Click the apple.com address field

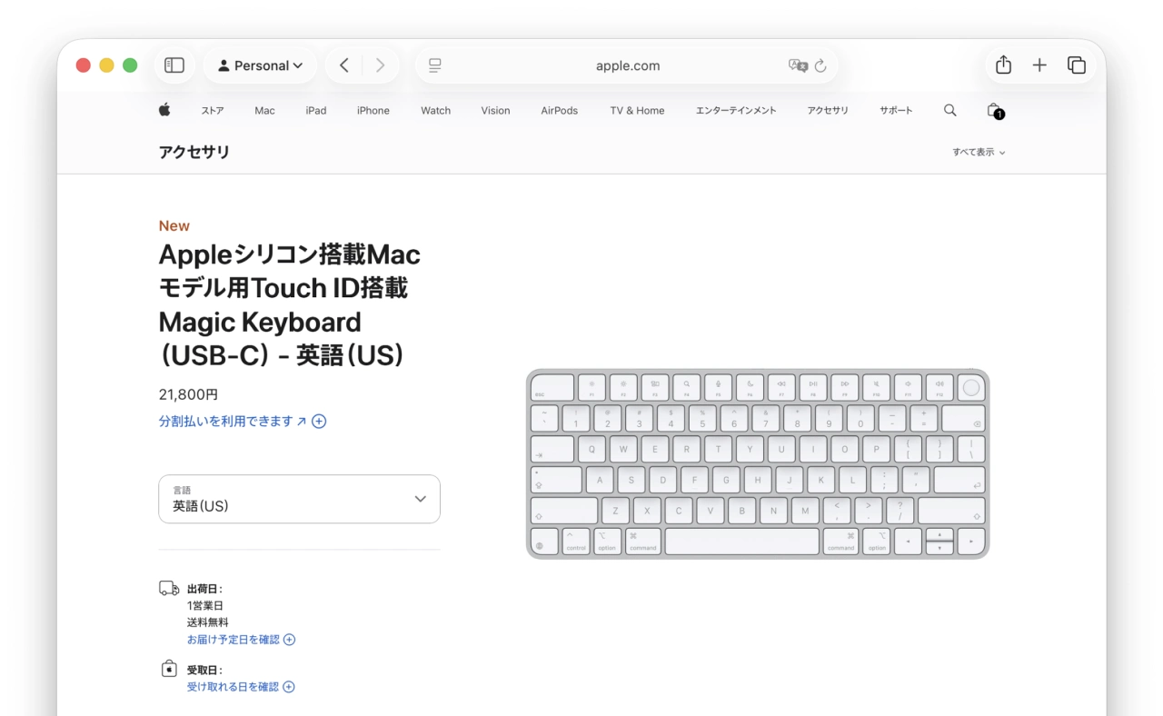click(628, 65)
